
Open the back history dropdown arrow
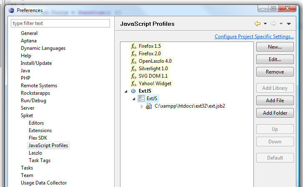(265, 24)
